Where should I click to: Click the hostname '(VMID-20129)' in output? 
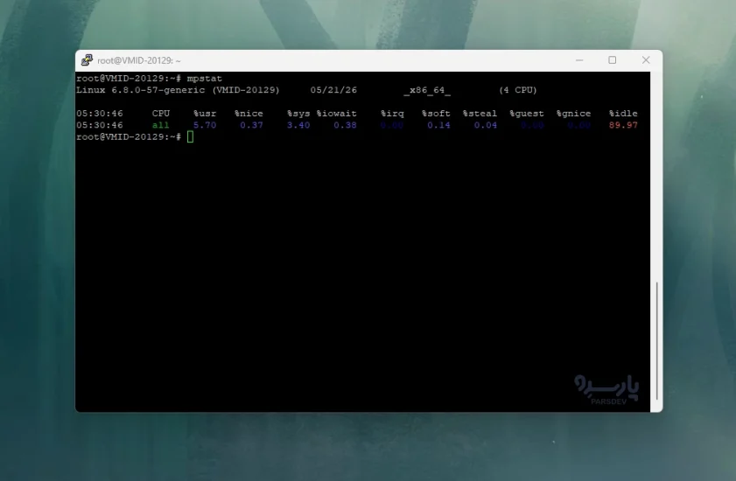(246, 90)
